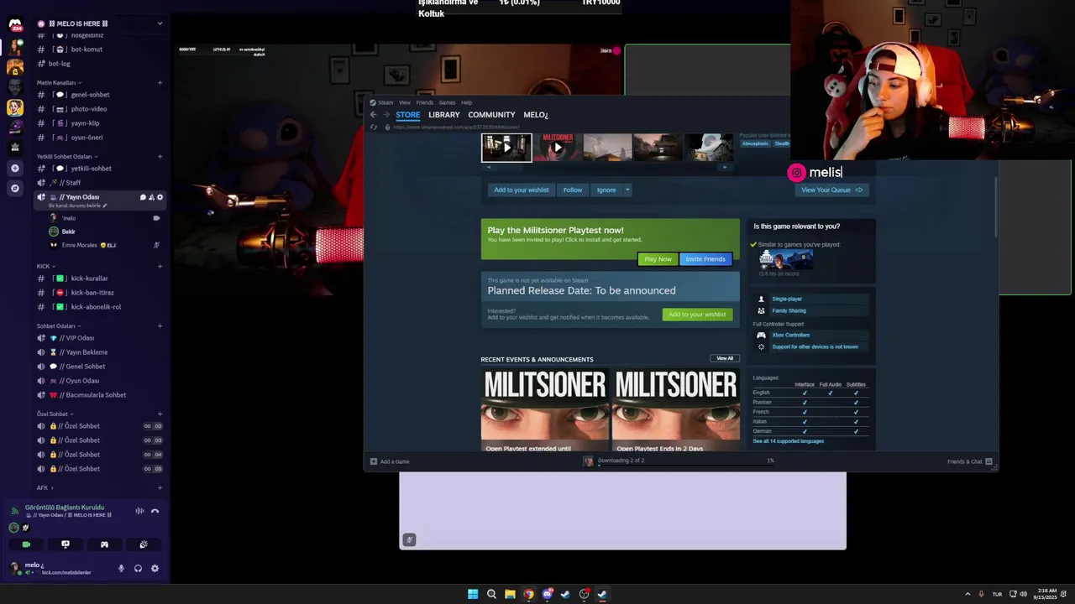This screenshot has height=604, width=1075.
Task: Edit Yayın Odası channel settings gear
Action: point(160,197)
